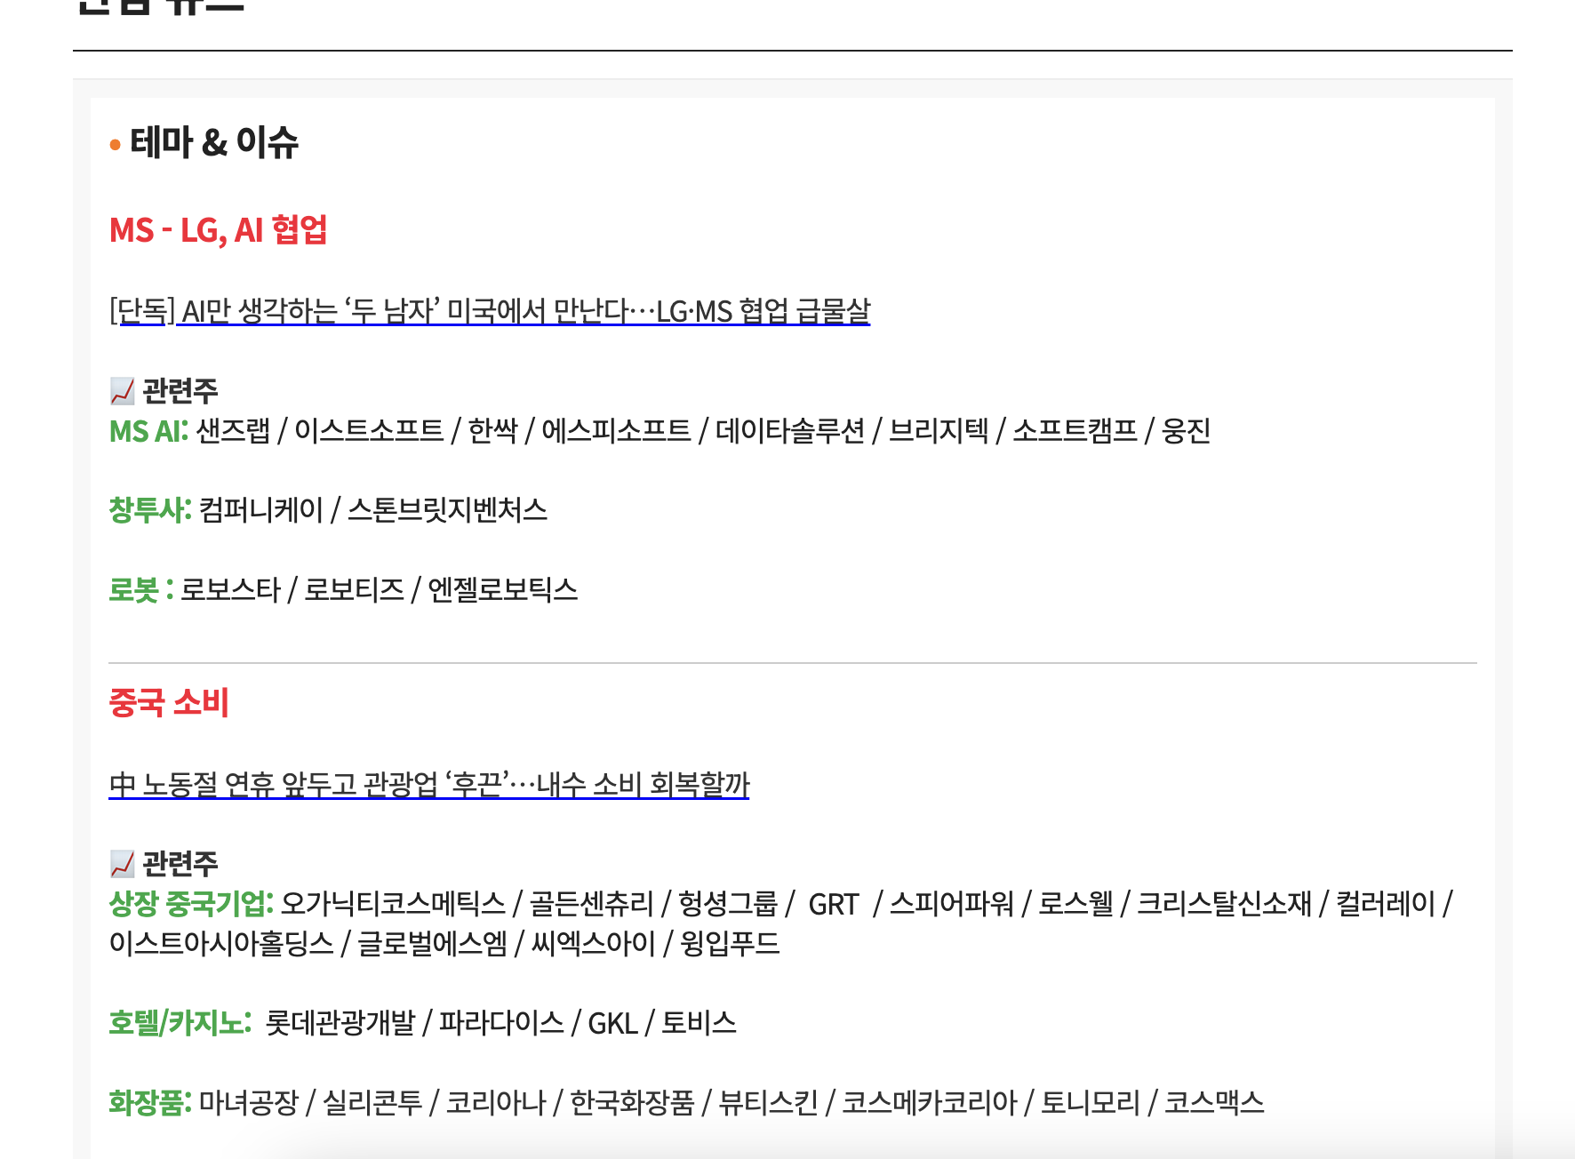Click the stock name '한싹'

[x=492, y=431]
